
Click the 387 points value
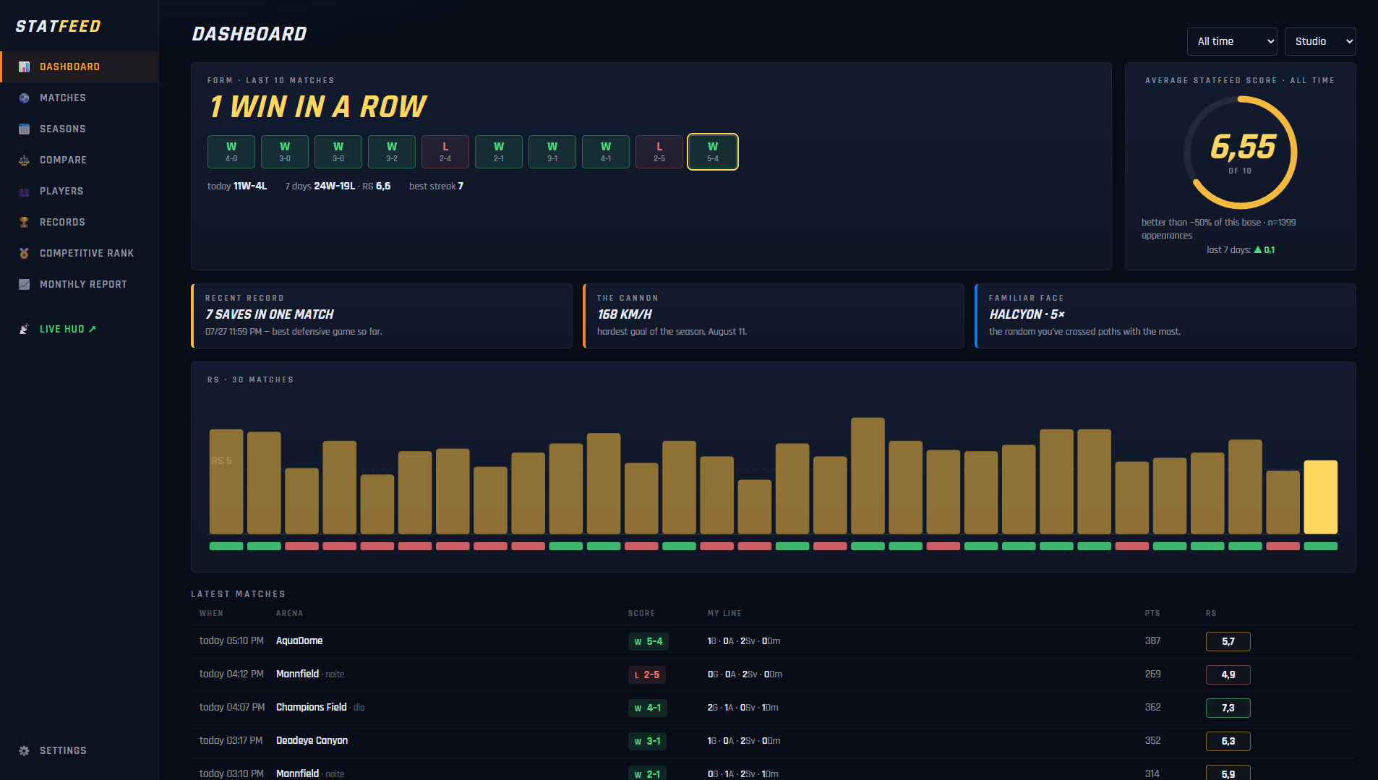[1153, 641]
